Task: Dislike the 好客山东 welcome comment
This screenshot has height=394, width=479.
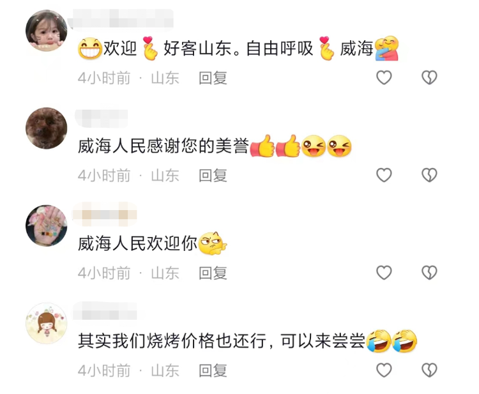Action: [430, 77]
